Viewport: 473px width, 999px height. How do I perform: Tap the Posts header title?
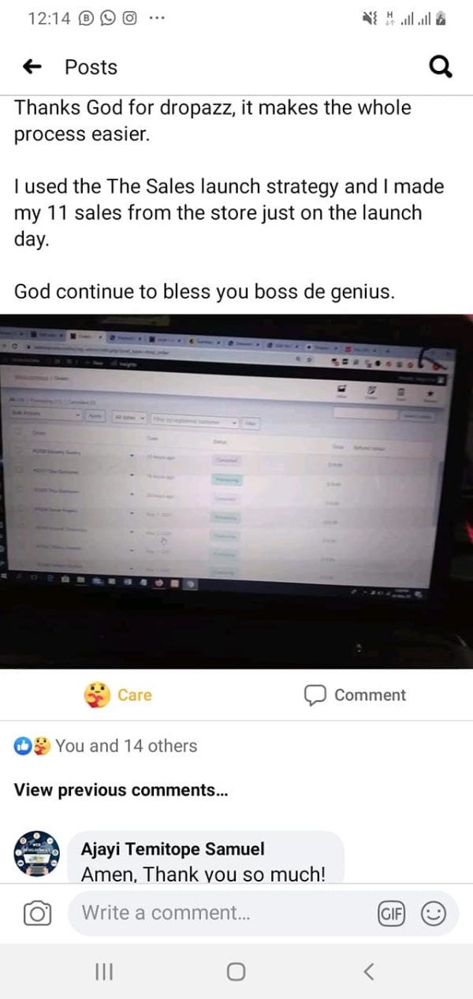click(x=91, y=68)
